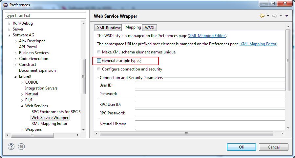This screenshot has width=295, height=158.
Task: Collapse the Software AG tree node
Action: (9, 35)
